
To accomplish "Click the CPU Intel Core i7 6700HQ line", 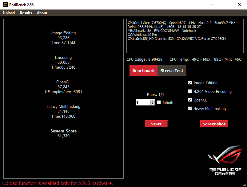I will (181, 23).
